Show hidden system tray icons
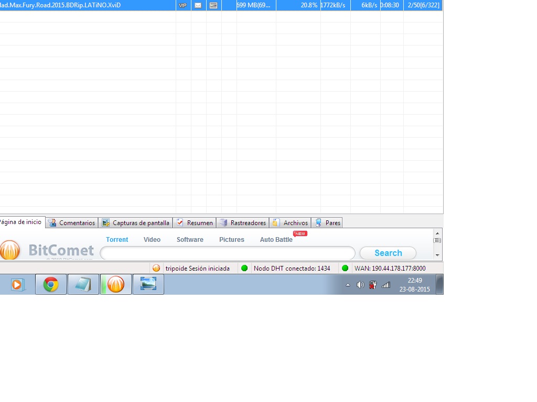Screen dimensions: 537x402 tap(348, 285)
